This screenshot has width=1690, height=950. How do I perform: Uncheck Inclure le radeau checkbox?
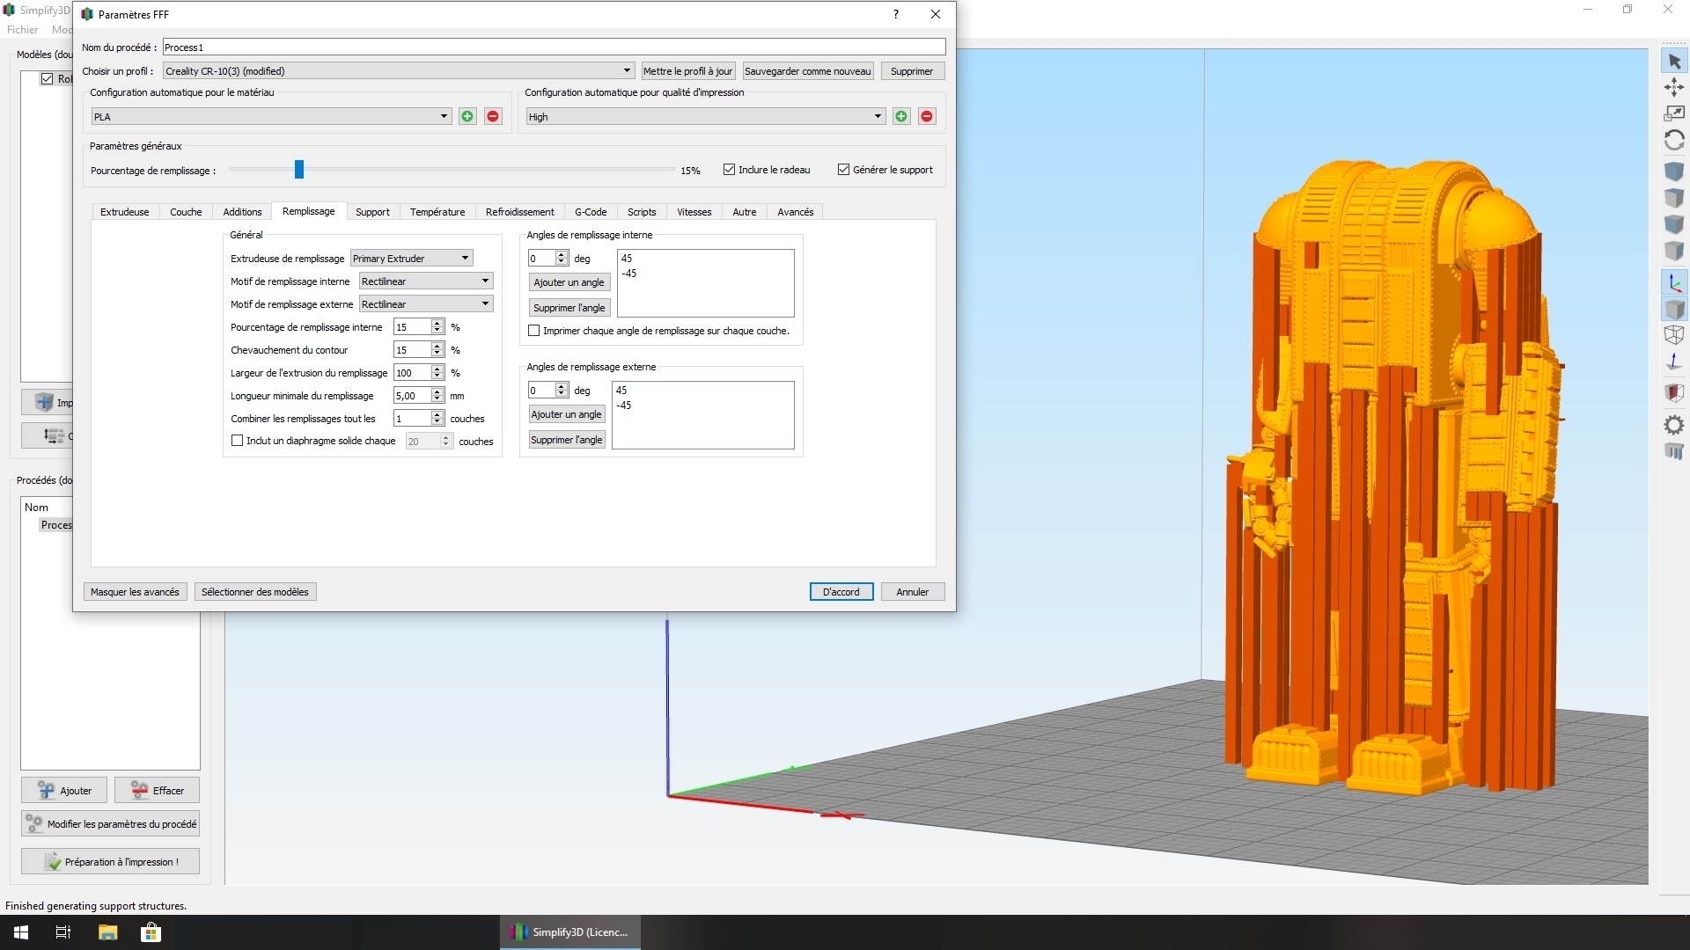pyautogui.click(x=729, y=170)
